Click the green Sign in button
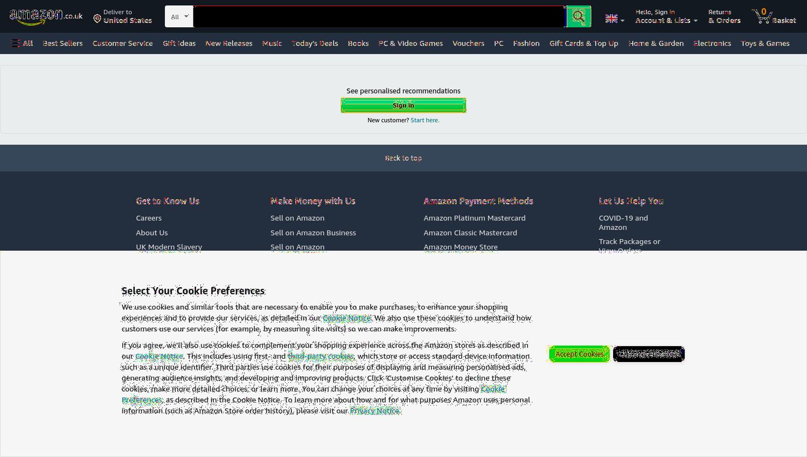This screenshot has height=457, width=807. 403,105
